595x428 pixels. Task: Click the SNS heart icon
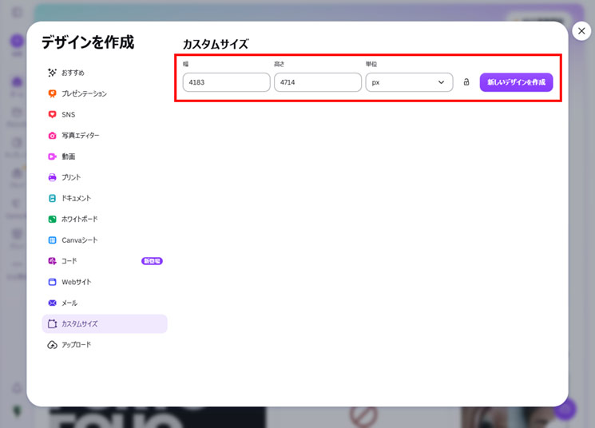click(53, 114)
